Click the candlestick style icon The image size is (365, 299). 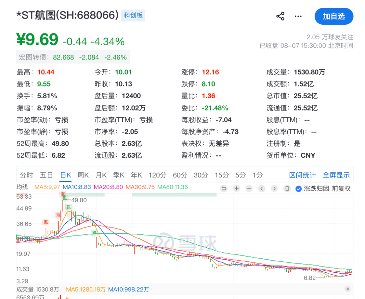tap(287, 189)
